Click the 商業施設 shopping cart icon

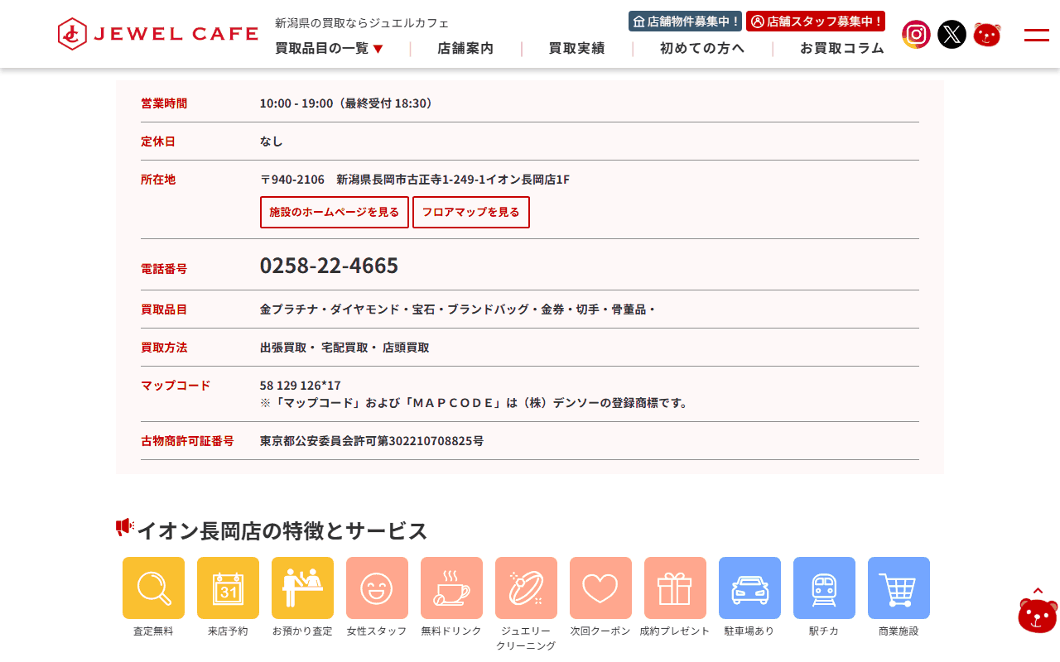(899, 588)
